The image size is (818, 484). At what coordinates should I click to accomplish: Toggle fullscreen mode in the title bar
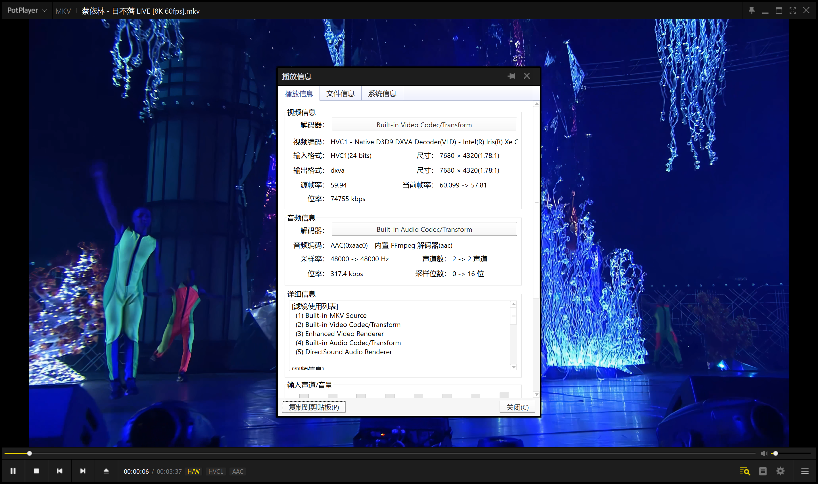click(792, 11)
